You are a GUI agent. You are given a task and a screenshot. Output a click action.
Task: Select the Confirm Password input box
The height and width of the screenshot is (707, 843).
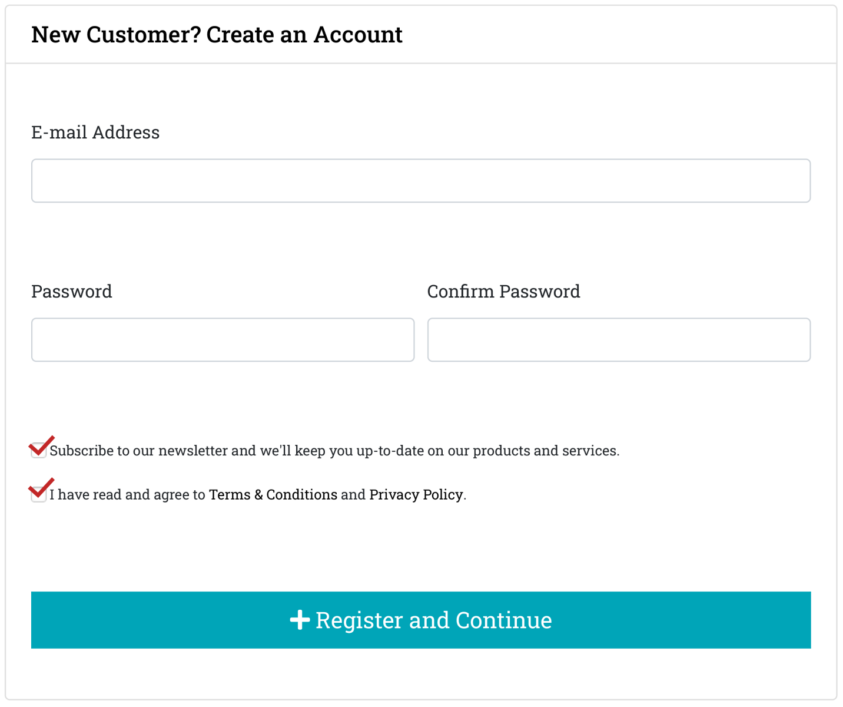pos(619,340)
